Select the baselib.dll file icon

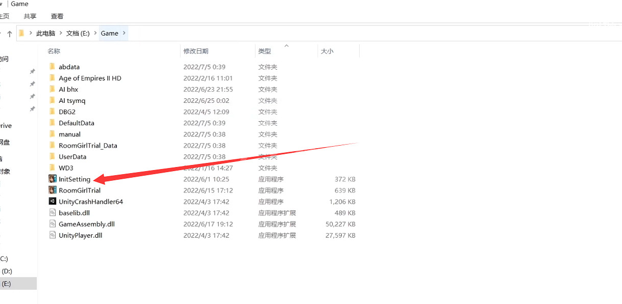click(52, 213)
